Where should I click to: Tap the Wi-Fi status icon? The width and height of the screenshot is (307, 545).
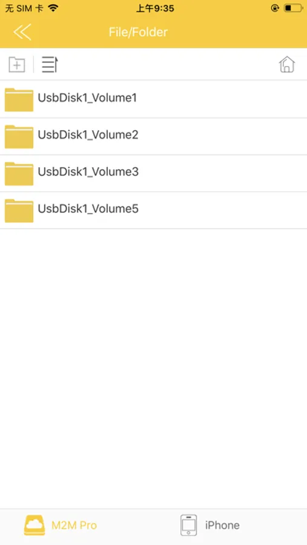(x=53, y=8)
